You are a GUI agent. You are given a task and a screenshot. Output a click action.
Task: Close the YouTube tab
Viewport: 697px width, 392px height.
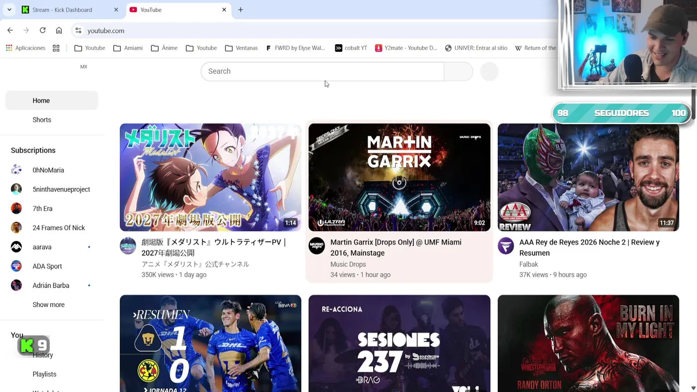pyautogui.click(x=224, y=10)
